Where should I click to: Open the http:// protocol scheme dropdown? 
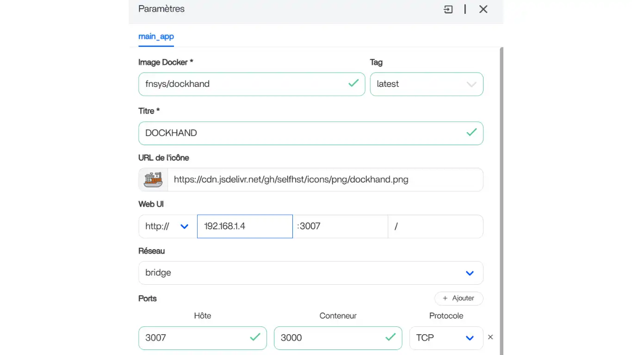point(167,226)
